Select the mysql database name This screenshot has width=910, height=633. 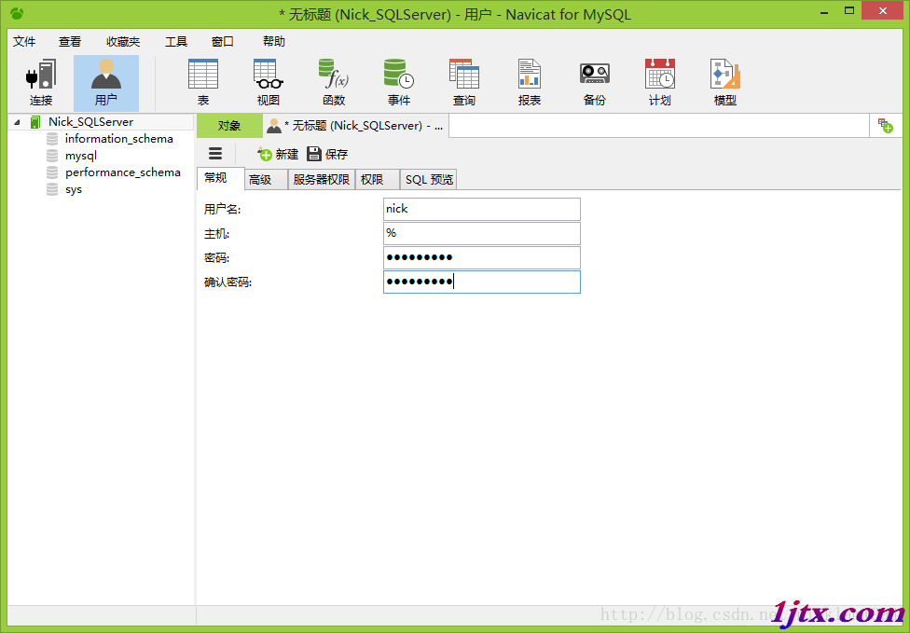[x=81, y=156]
